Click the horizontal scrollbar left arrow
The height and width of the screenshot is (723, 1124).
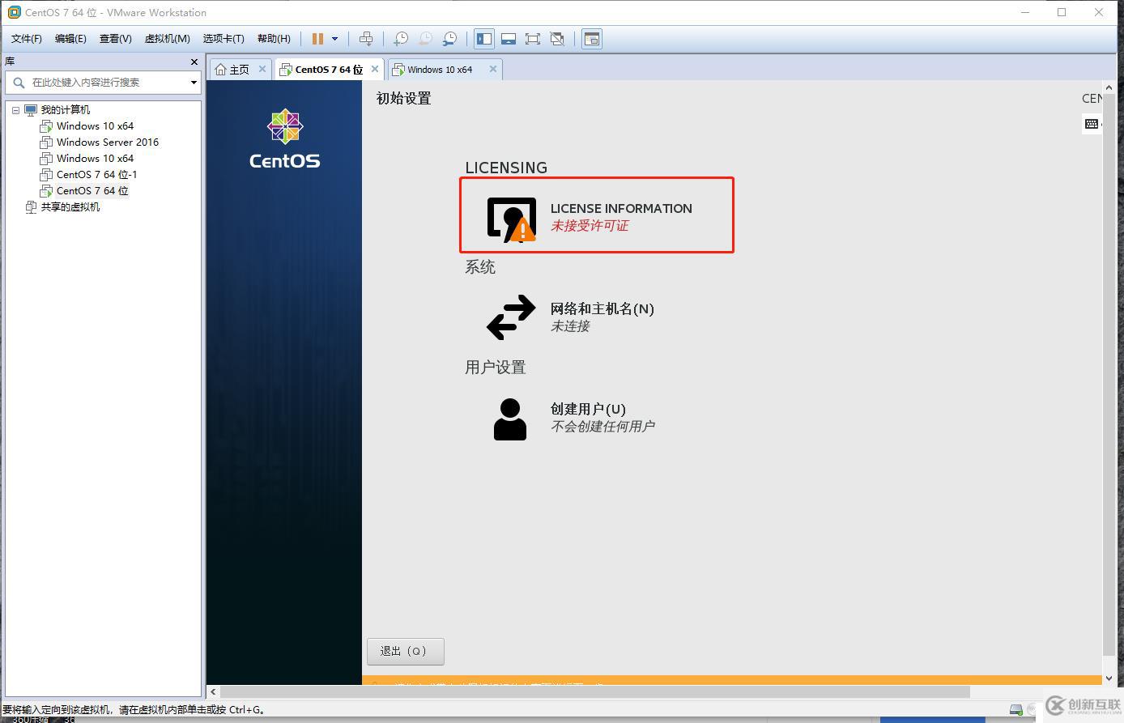tap(213, 691)
